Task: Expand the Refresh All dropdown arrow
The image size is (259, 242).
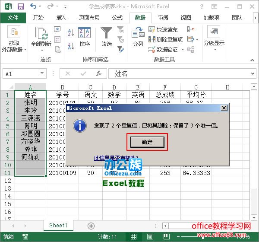Action: pos(42,50)
